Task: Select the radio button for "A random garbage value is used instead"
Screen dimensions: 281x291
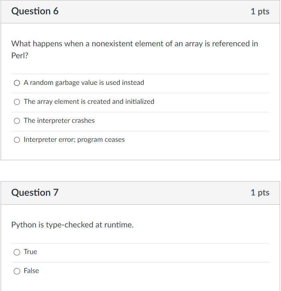Action: (x=17, y=83)
